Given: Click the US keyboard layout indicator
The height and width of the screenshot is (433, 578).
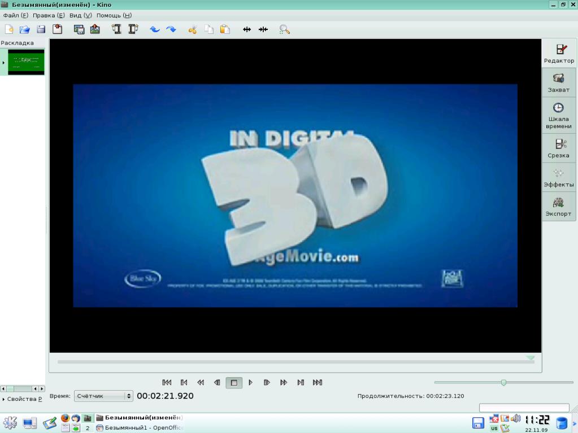Looking at the screenshot, I should coord(494,428).
